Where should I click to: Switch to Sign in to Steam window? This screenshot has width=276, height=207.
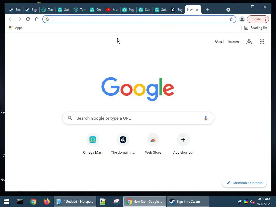[x=188, y=202]
